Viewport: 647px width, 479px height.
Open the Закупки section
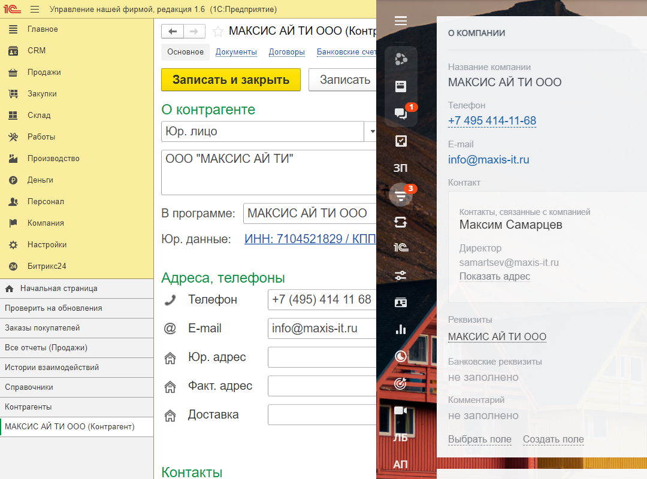[42, 93]
